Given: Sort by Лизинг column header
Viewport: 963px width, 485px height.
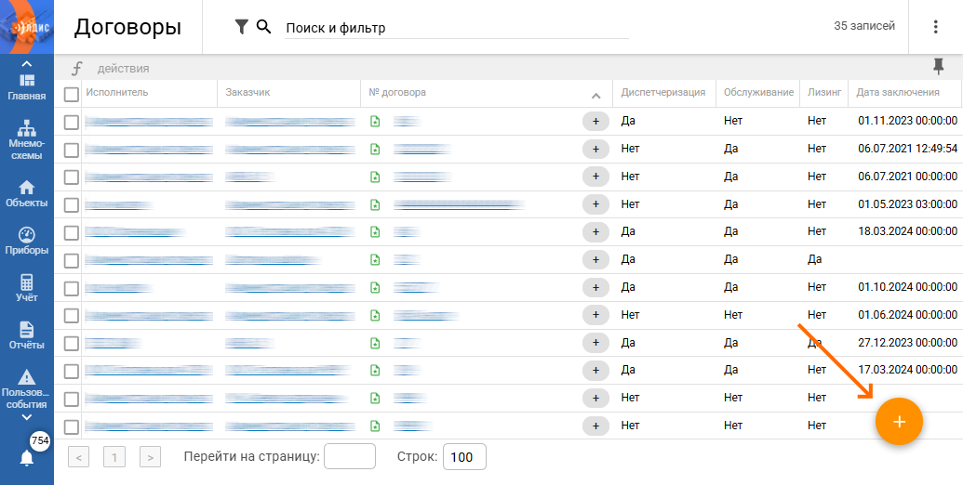Looking at the screenshot, I should click(x=824, y=93).
